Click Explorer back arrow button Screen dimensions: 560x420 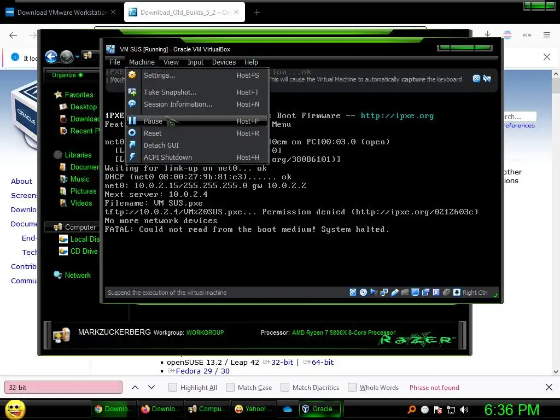(x=51, y=56)
